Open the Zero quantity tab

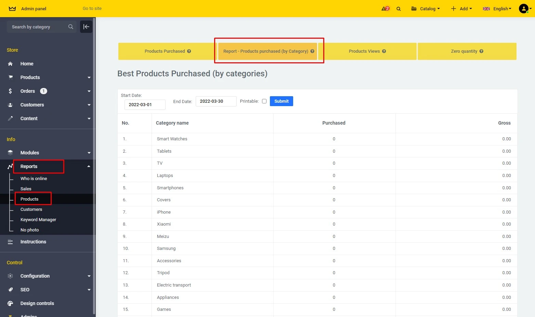coord(464,51)
